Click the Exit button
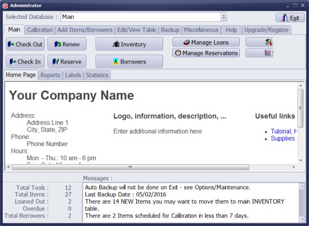Viewport: 309px width, 226px height. pyautogui.click(x=290, y=18)
